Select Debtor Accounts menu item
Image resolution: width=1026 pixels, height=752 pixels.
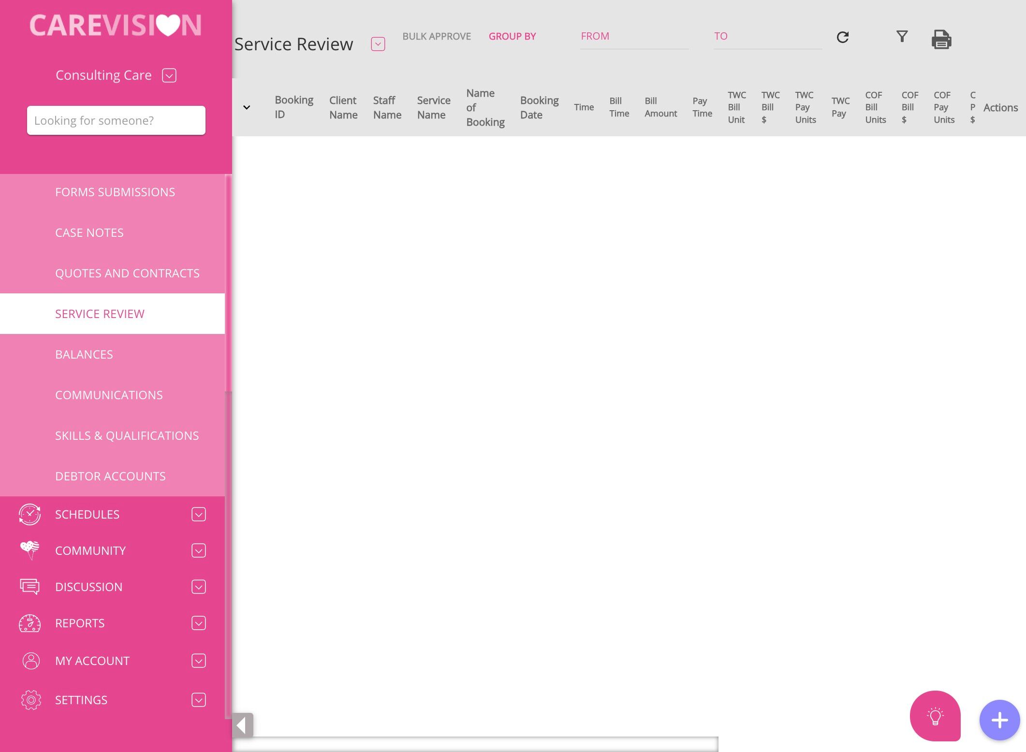tap(110, 476)
